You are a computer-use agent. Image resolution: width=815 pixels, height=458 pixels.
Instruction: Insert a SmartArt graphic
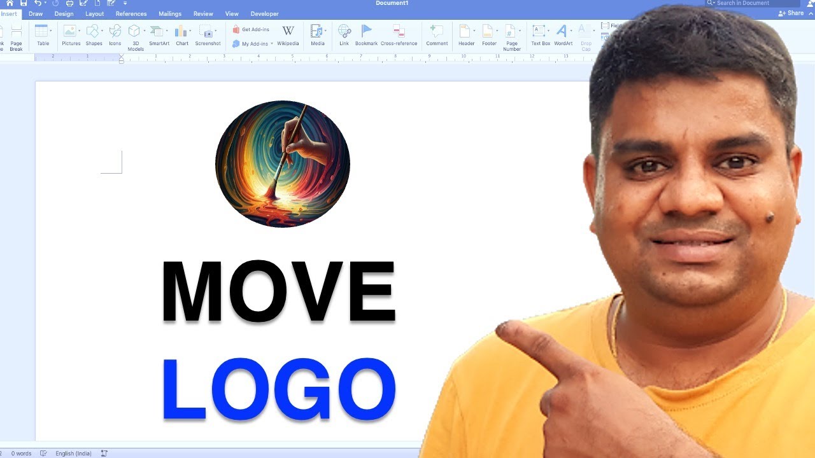(x=159, y=35)
